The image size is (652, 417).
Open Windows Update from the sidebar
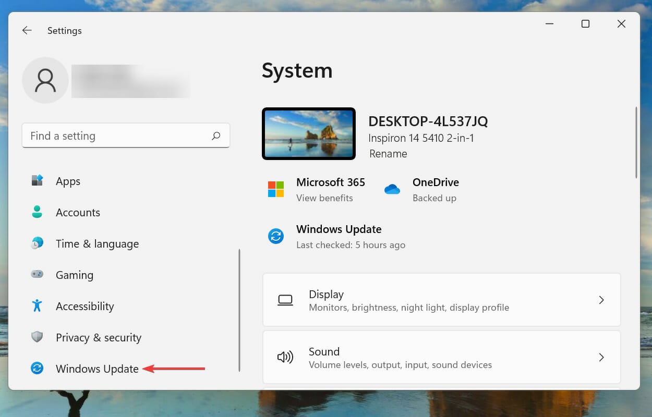pyautogui.click(x=97, y=369)
